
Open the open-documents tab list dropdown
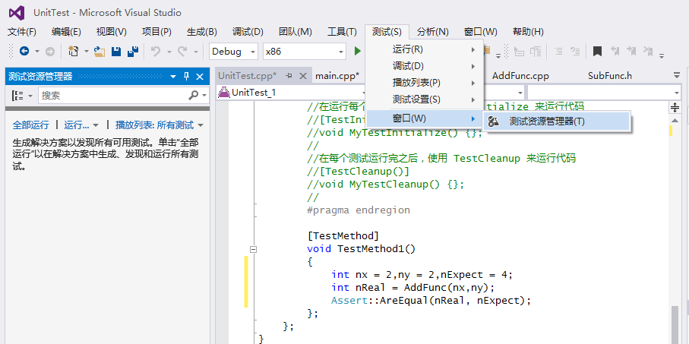click(677, 76)
